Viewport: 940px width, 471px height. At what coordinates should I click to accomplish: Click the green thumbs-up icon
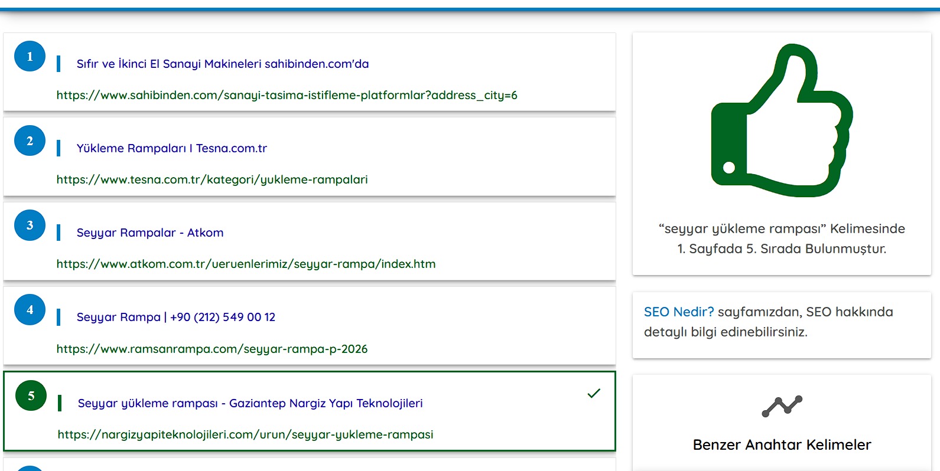(781, 121)
